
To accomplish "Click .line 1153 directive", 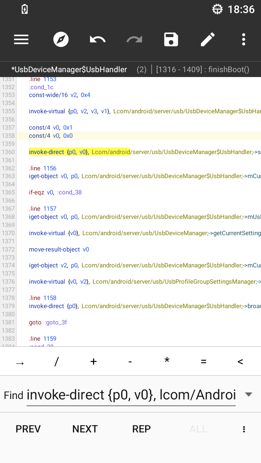I will (x=42, y=79).
